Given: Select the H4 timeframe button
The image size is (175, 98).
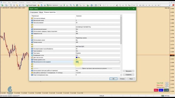Looking at the screenshot, I should [149, 5].
